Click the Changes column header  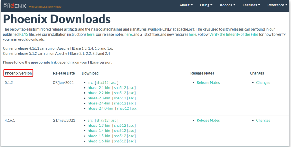[257, 73]
